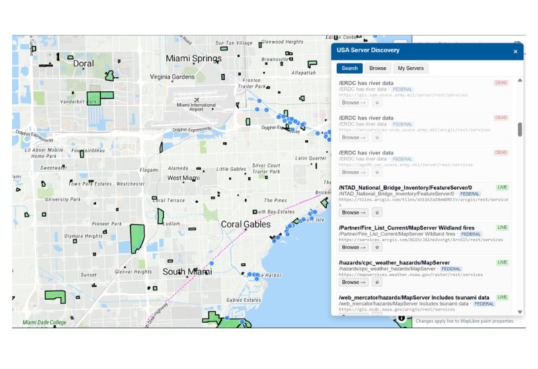Click the Miami International Airport icon on map
This screenshot has width=538, height=369.
pyautogui.click(x=196, y=100)
